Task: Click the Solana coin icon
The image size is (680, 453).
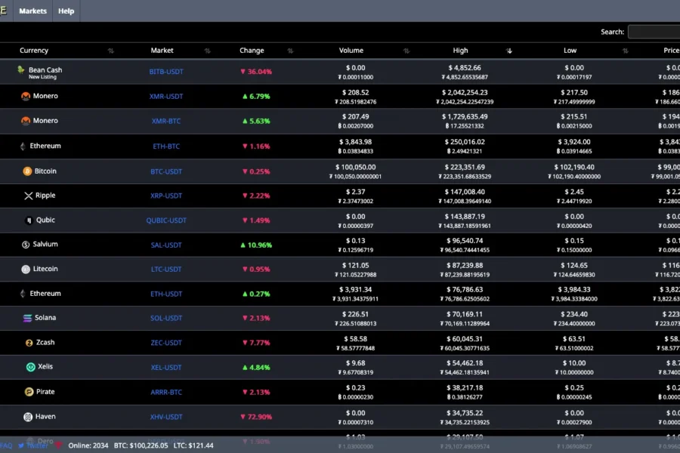Action: 27,318
